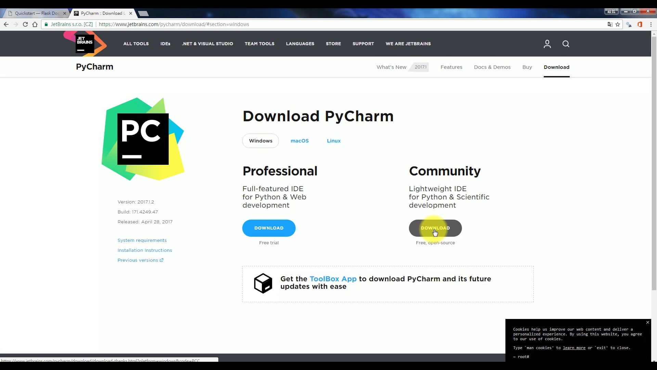Open the JetBrains account icon
Screen dimensions: 657x370
click(547, 44)
